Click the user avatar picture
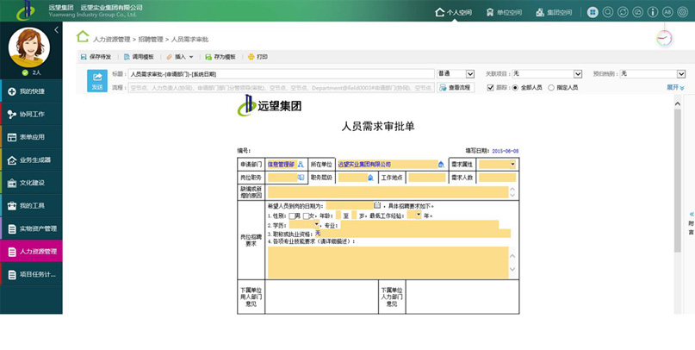 click(28, 47)
